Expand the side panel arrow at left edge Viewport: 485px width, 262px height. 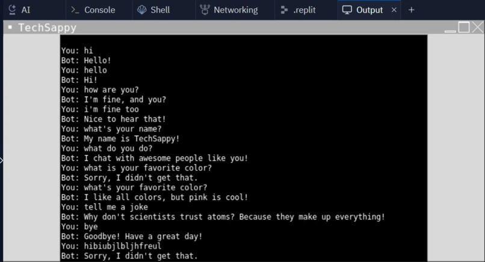tap(2, 160)
